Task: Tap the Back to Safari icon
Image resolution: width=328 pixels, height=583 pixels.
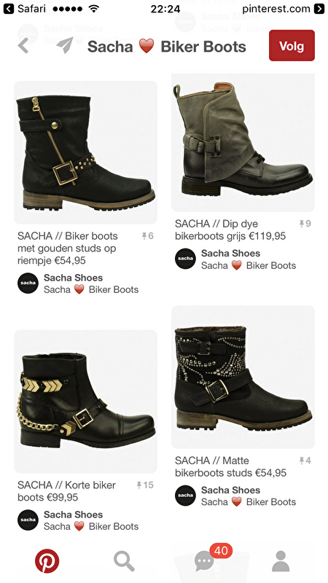Action: tap(9, 9)
